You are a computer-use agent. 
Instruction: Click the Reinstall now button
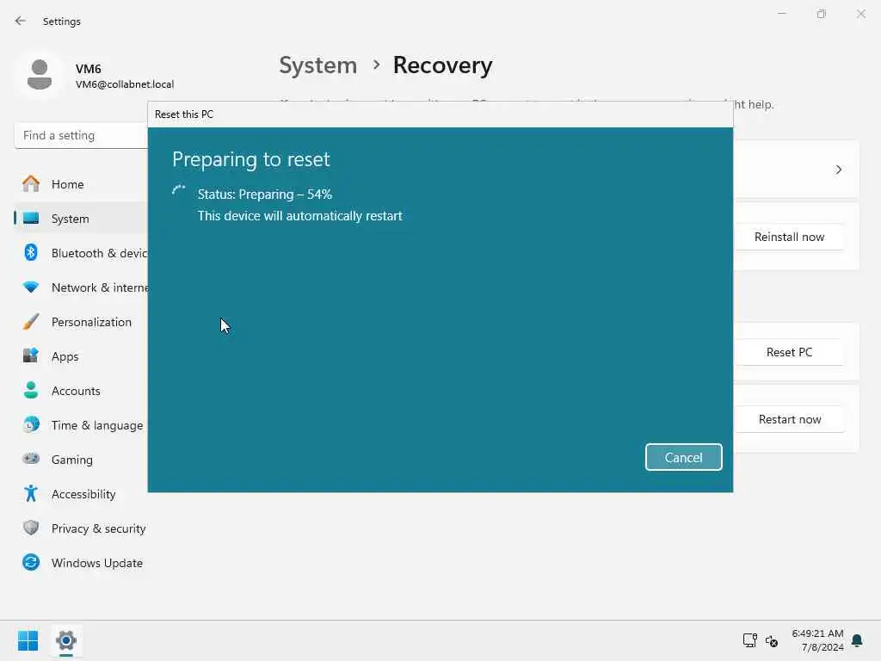pos(789,237)
